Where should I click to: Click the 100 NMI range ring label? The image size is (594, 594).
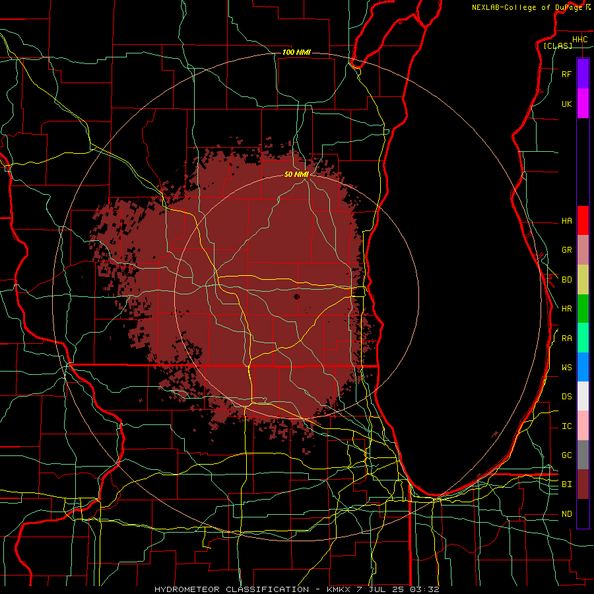tap(296, 52)
